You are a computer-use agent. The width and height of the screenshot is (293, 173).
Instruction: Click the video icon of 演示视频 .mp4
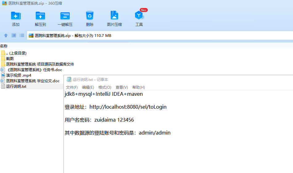coord(3,75)
